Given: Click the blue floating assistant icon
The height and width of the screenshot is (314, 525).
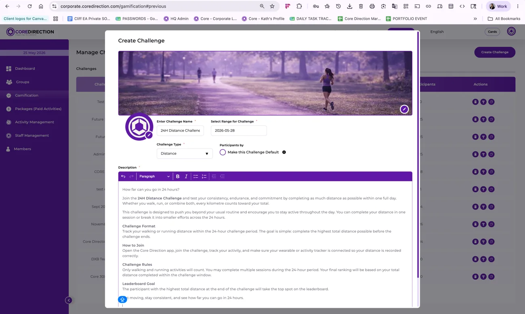Looking at the screenshot, I should [x=122, y=299].
